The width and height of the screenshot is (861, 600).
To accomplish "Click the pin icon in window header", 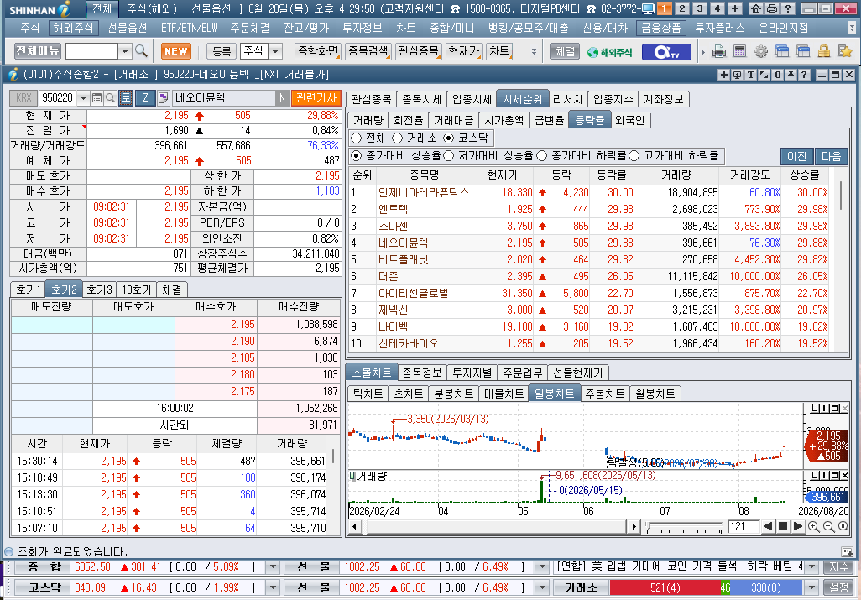I will pos(791,75).
